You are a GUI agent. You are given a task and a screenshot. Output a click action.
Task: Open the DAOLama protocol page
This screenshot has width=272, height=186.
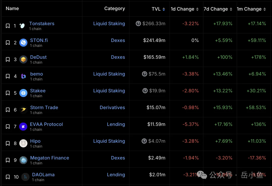click(x=43, y=175)
